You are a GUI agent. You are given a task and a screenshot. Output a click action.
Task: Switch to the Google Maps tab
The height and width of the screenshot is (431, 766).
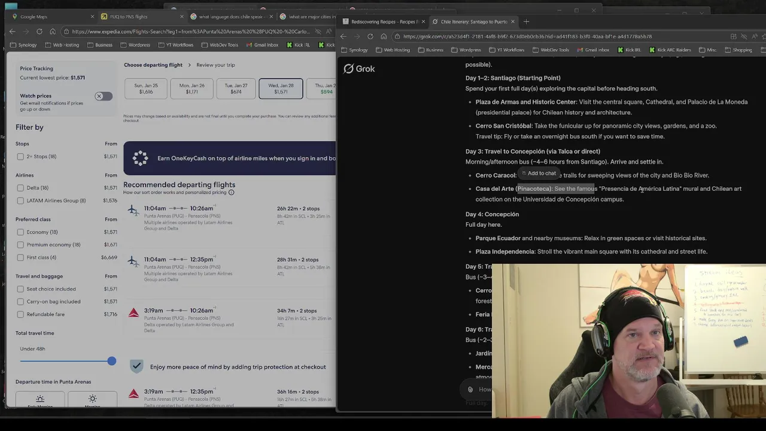50,17
